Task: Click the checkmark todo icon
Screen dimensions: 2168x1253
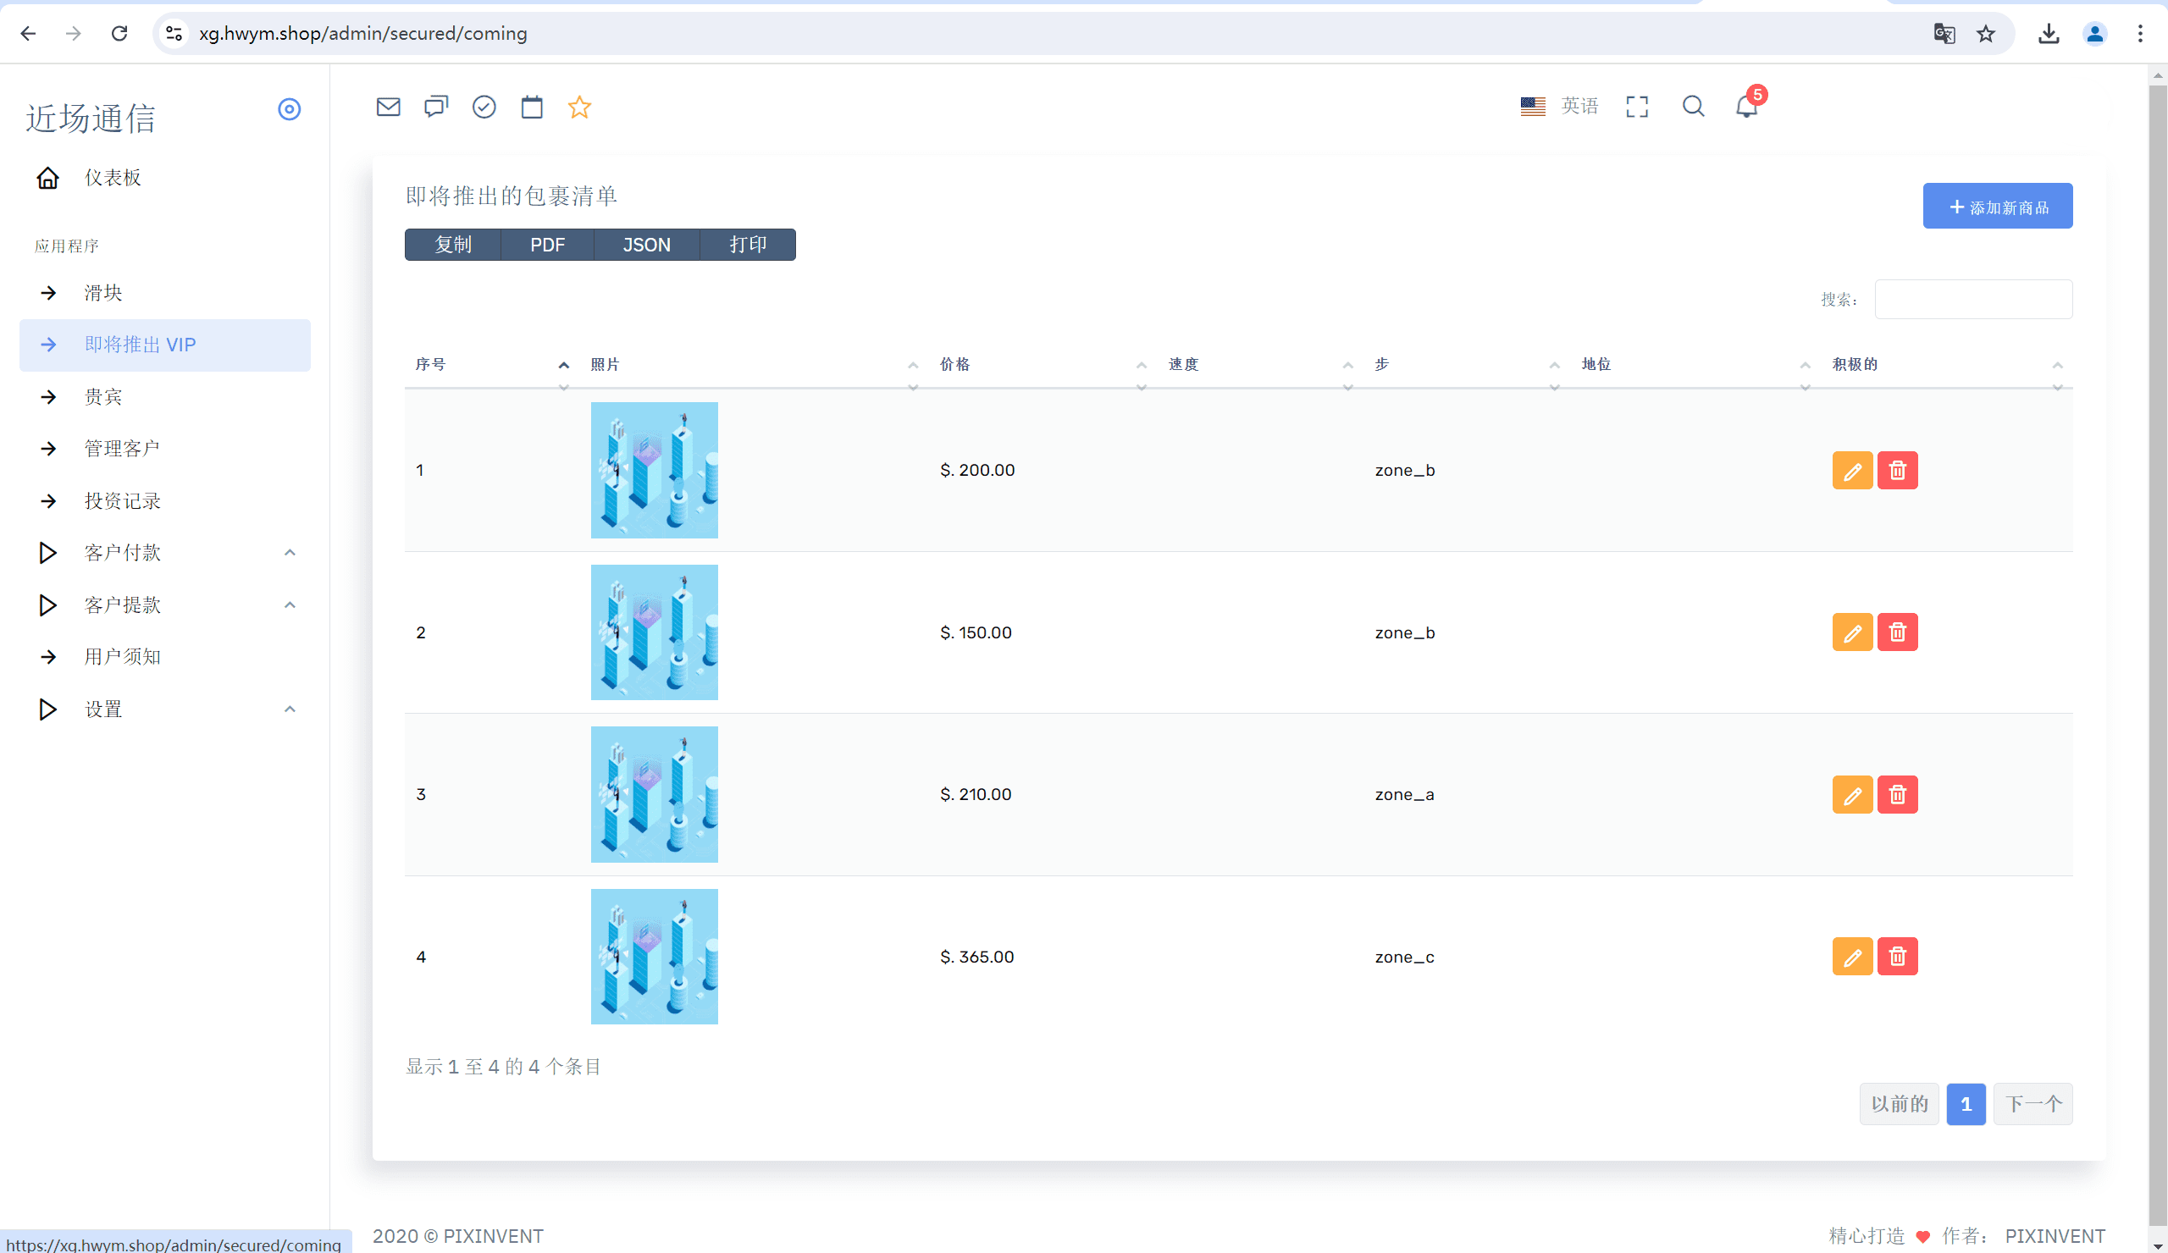Action: click(x=484, y=107)
